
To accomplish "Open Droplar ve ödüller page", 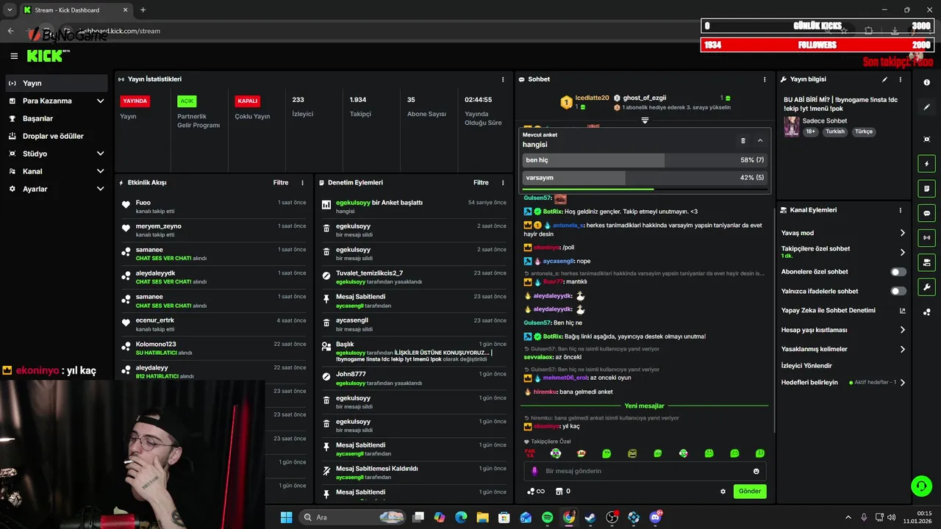I will [56, 136].
